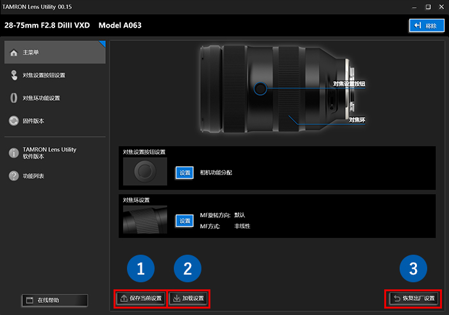Click the 对焦环 label on lens diagram
Viewport: 449px width, 315px height.
click(357, 120)
